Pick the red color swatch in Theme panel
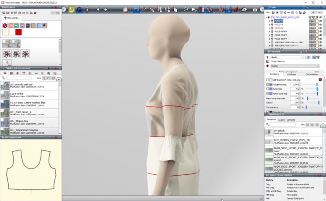This screenshot has width=326, height=201. tap(18, 32)
